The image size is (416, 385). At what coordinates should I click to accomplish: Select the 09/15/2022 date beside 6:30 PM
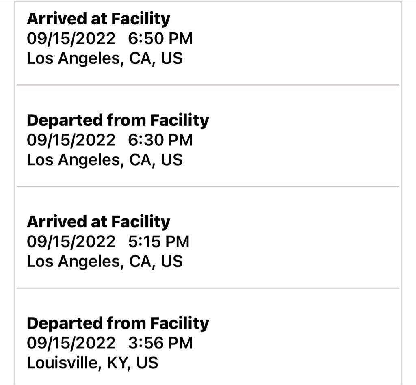pos(71,140)
